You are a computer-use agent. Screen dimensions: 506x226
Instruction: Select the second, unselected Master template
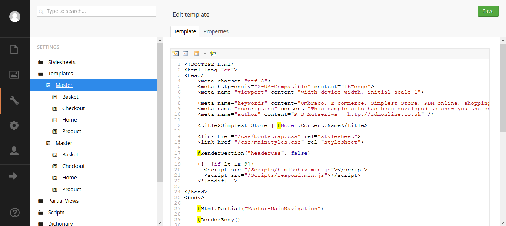(x=64, y=143)
